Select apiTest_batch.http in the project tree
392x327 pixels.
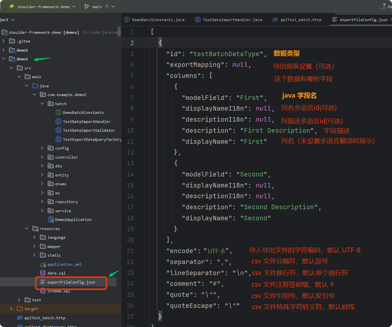point(44,318)
